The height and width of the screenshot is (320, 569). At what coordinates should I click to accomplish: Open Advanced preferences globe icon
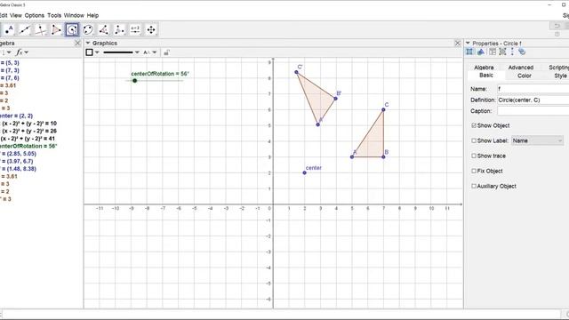[522, 52]
